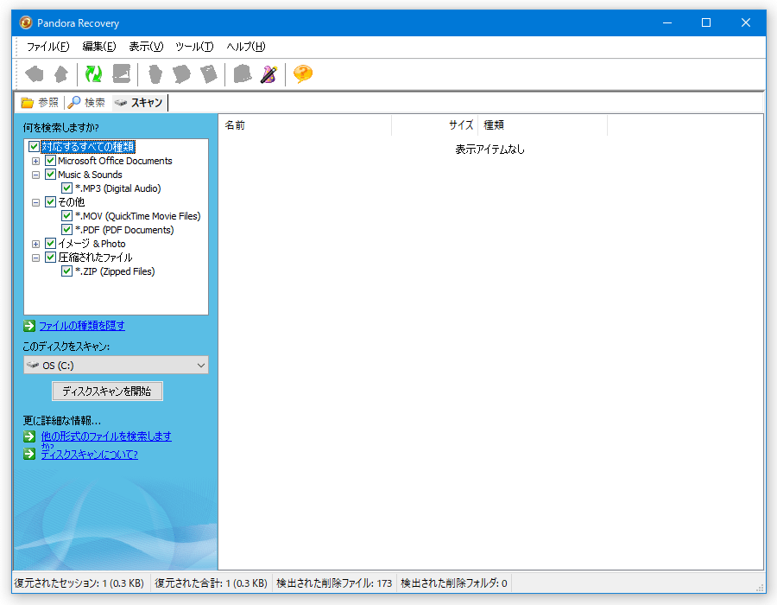The width and height of the screenshot is (777, 605).
Task: Select the *.MP3 (Digital Audio) tree label
Action: 118,188
